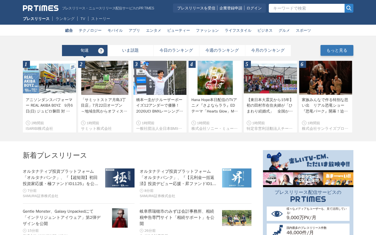Open Hana Hope Hearts Glow headline
The height and width of the screenshot is (235, 376).
pyautogui.click(x=215, y=105)
